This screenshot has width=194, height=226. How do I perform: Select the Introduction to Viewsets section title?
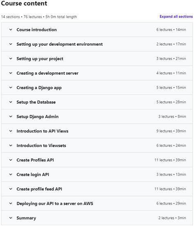pos(41,145)
